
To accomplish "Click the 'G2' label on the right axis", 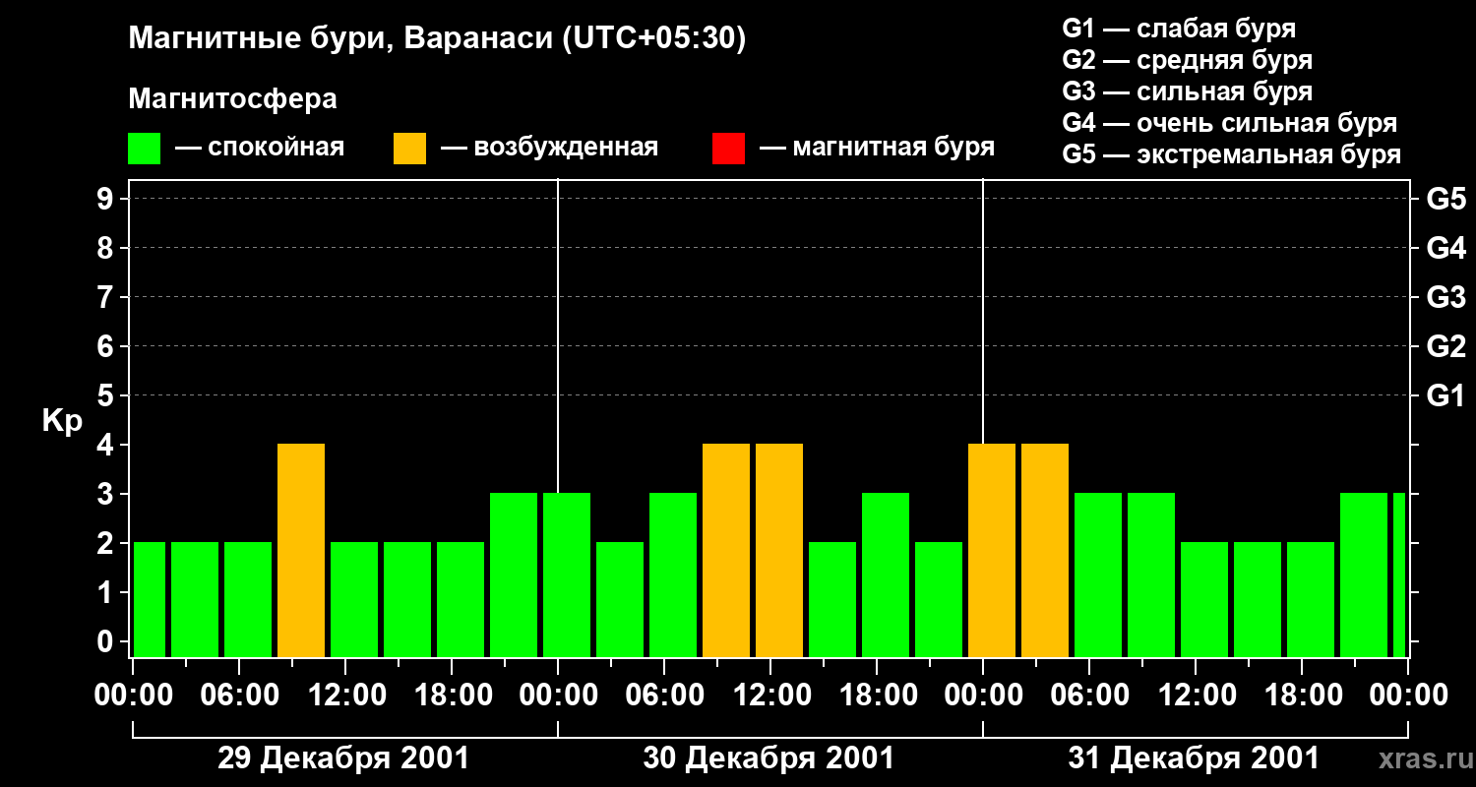I will point(1445,346).
